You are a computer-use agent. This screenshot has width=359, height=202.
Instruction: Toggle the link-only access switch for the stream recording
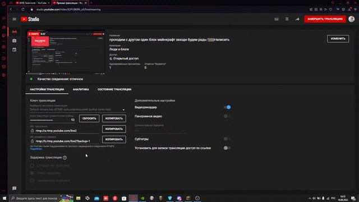(227, 148)
